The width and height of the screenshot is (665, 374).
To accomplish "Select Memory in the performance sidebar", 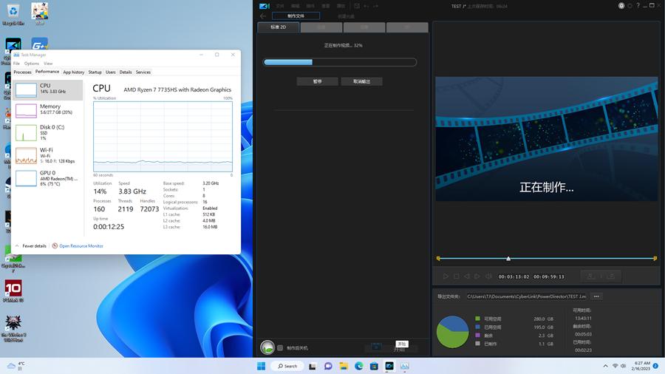I will point(48,109).
